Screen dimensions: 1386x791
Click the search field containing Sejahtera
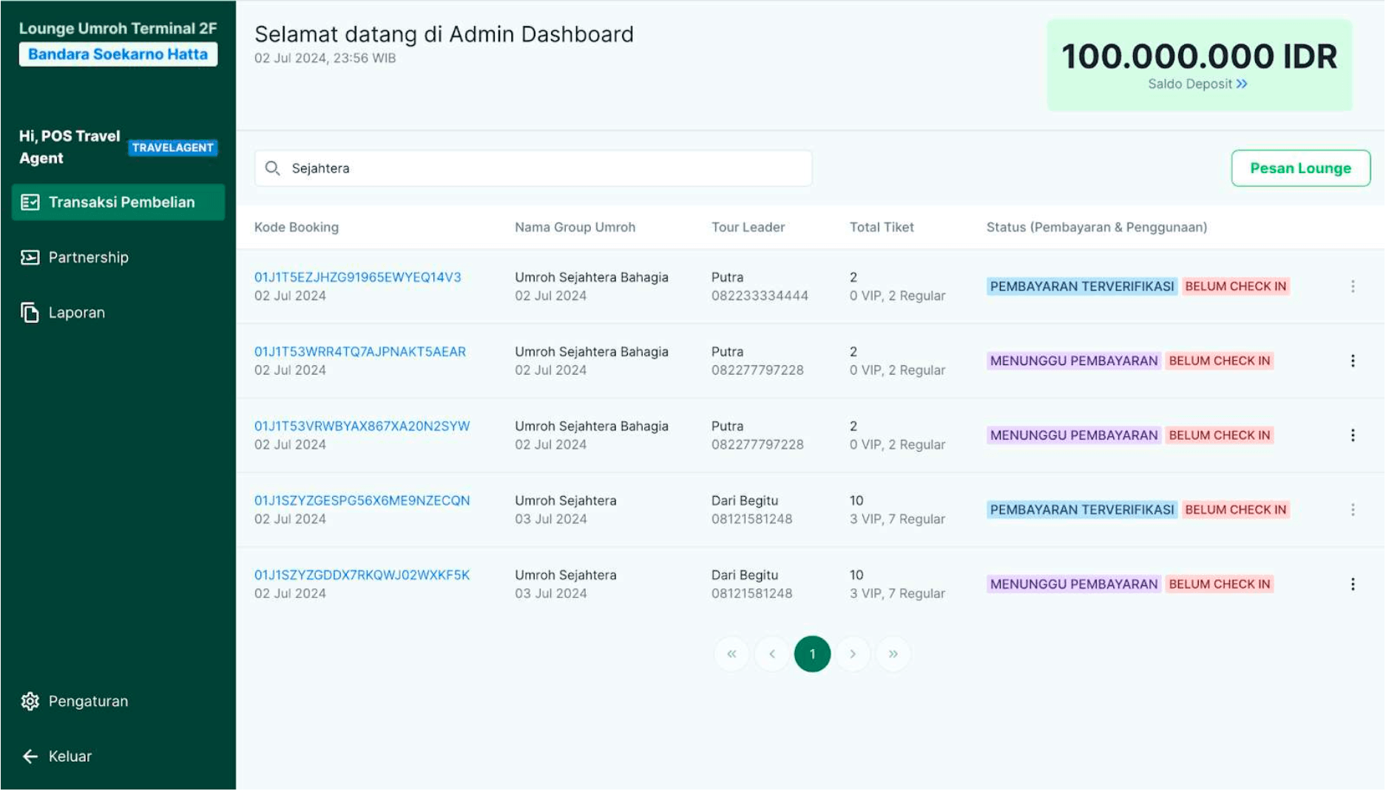click(x=533, y=169)
